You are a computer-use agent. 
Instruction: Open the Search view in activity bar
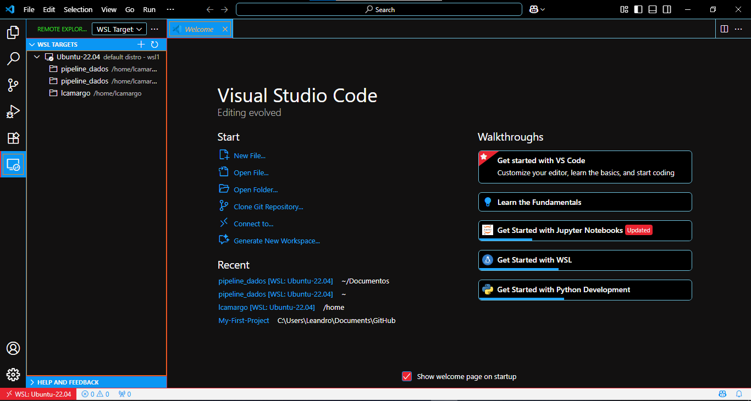point(13,59)
